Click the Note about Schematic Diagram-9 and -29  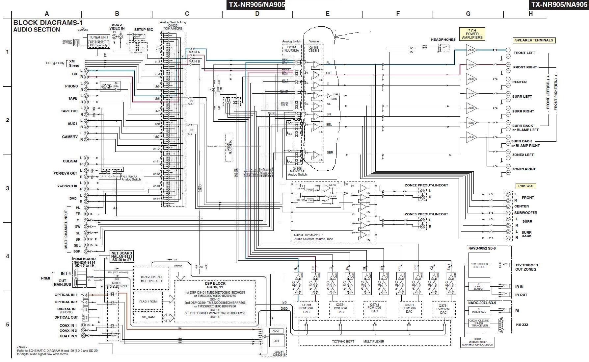point(58,351)
